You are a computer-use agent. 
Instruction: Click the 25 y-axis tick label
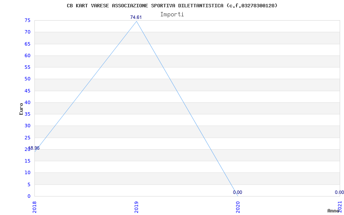pos(28,138)
